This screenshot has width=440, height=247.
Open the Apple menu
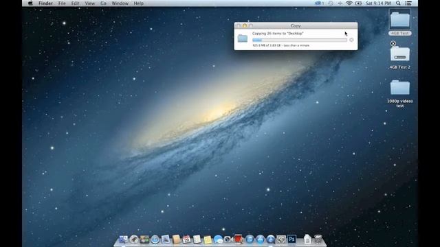30,3
